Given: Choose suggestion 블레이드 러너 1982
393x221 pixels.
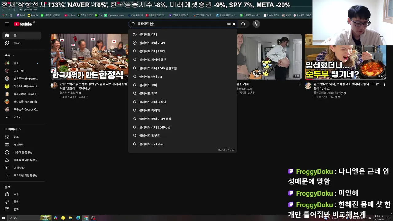Looking at the screenshot, I should [x=182, y=51].
